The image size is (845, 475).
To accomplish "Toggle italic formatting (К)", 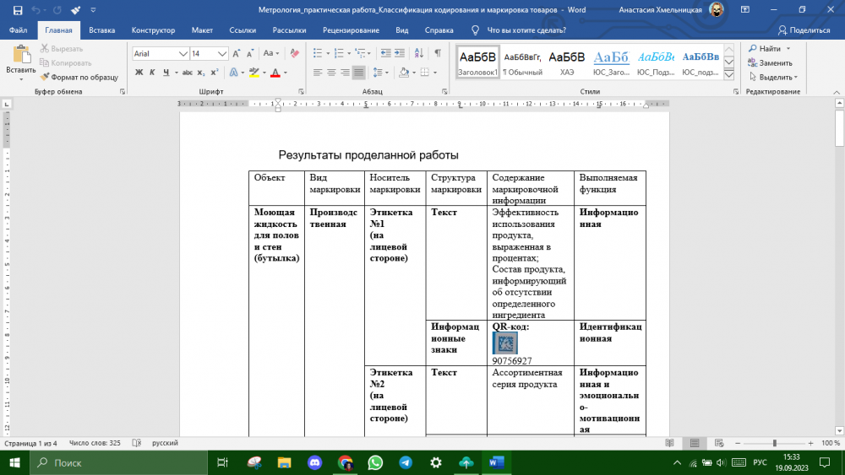I will 152,73.
